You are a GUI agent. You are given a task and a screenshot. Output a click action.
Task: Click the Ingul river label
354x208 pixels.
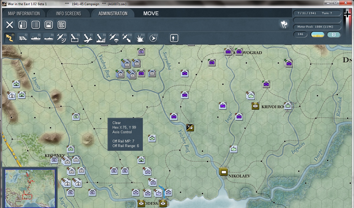229,118
